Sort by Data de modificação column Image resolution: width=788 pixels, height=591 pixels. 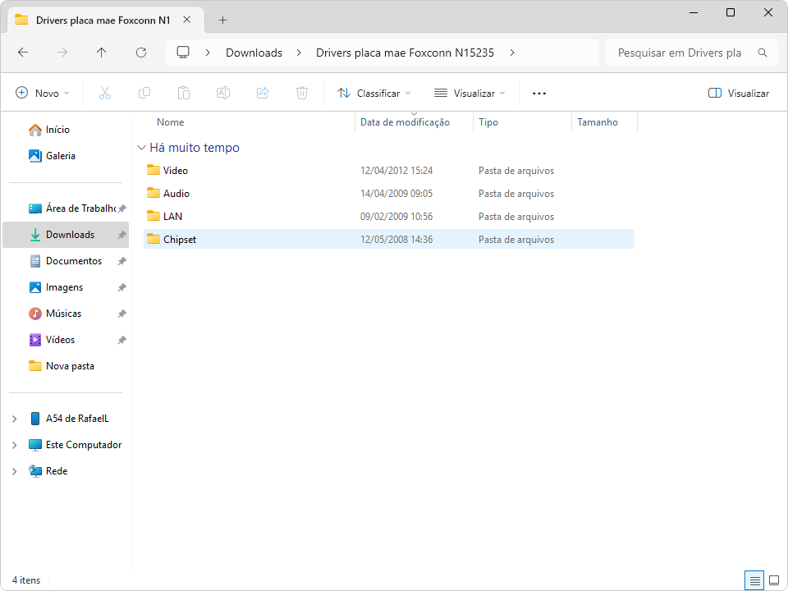tap(405, 122)
